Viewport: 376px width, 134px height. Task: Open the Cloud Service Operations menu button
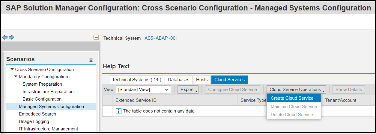pyautogui.click(x=296, y=89)
